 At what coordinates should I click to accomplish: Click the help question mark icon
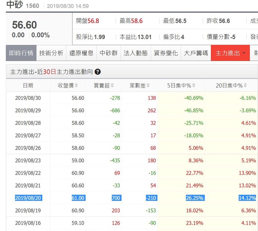[x=98, y=72]
